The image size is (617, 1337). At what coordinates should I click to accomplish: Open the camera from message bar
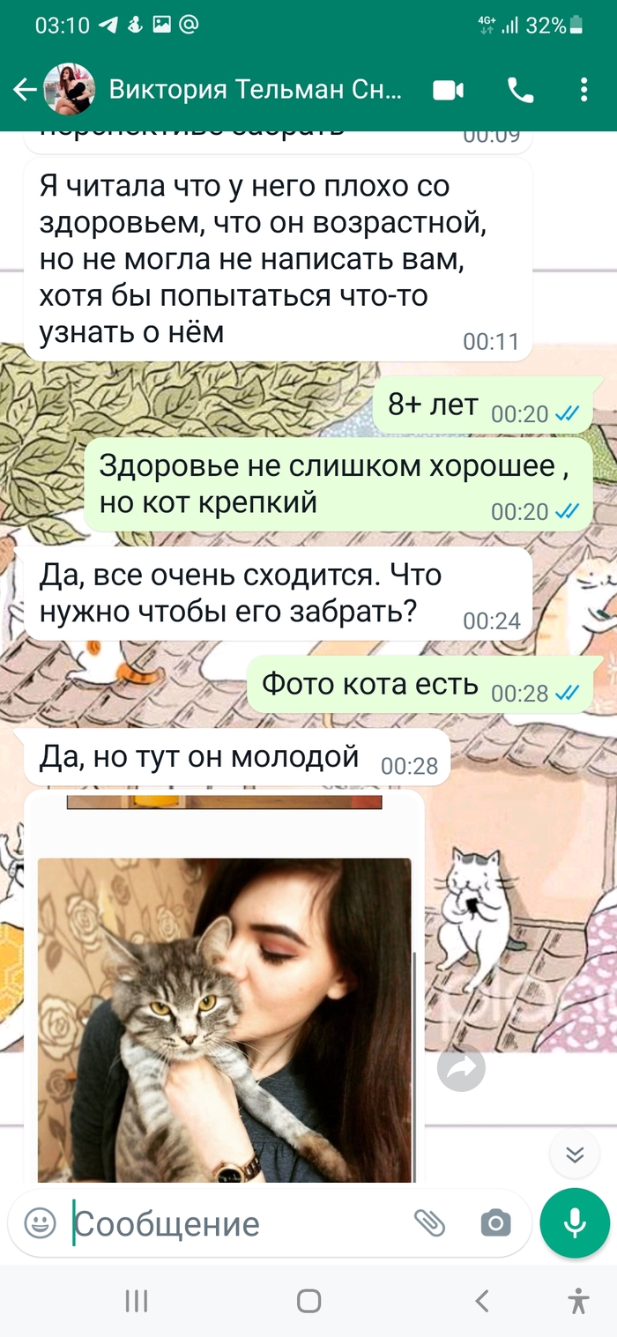tap(495, 1222)
